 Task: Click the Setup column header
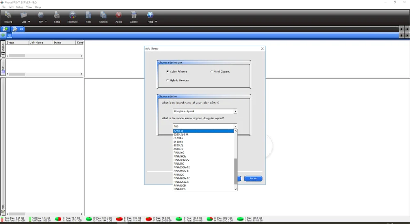17,43
